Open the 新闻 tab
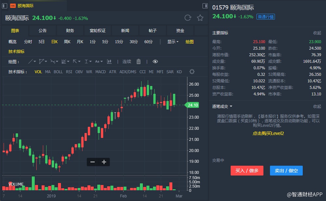This screenshot has height=201, width=326. pyautogui.click(x=125, y=31)
